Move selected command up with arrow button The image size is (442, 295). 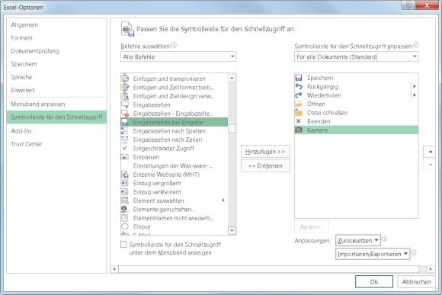tap(430, 152)
